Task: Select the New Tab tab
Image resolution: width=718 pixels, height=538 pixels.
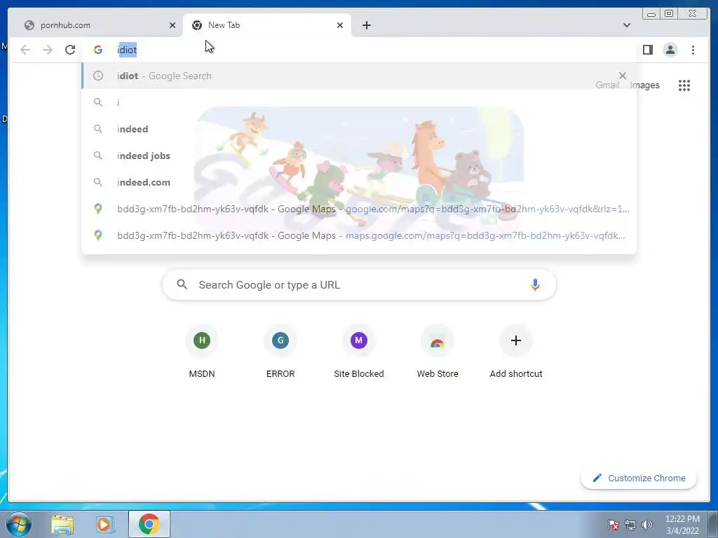Action: [267, 25]
